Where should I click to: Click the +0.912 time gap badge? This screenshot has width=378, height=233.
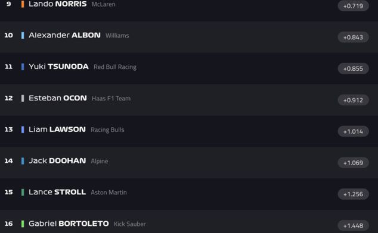353,100
